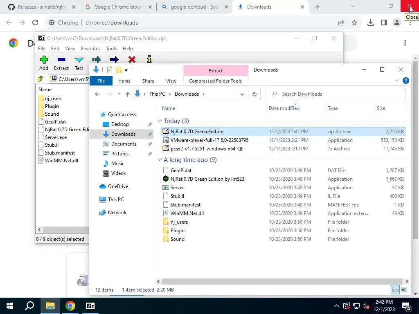Image resolution: width=419 pixels, height=314 pixels.
Task: Open the notification center icon
Action: pyautogui.click(x=406, y=306)
